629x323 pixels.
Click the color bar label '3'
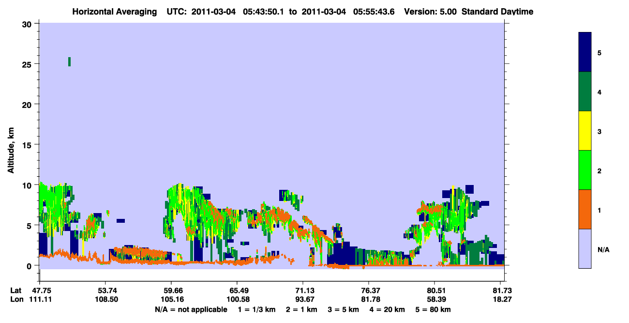coord(599,131)
